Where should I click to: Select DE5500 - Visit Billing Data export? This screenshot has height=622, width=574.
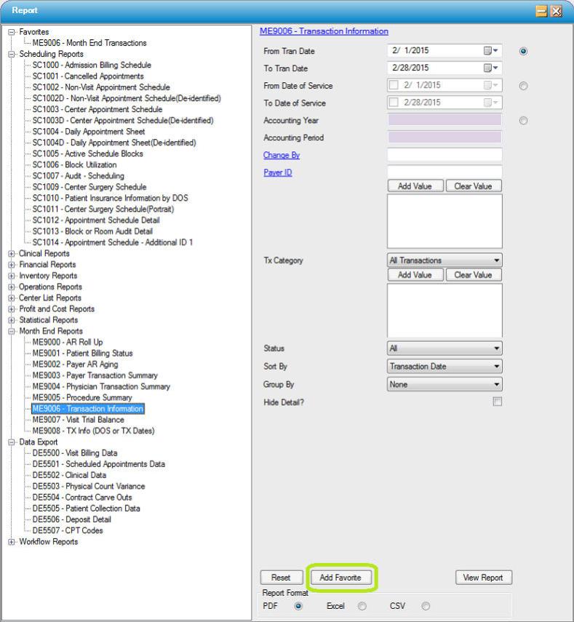click(74, 452)
